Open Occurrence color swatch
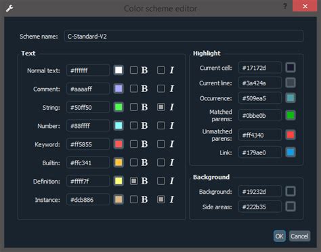 click(291, 98)
